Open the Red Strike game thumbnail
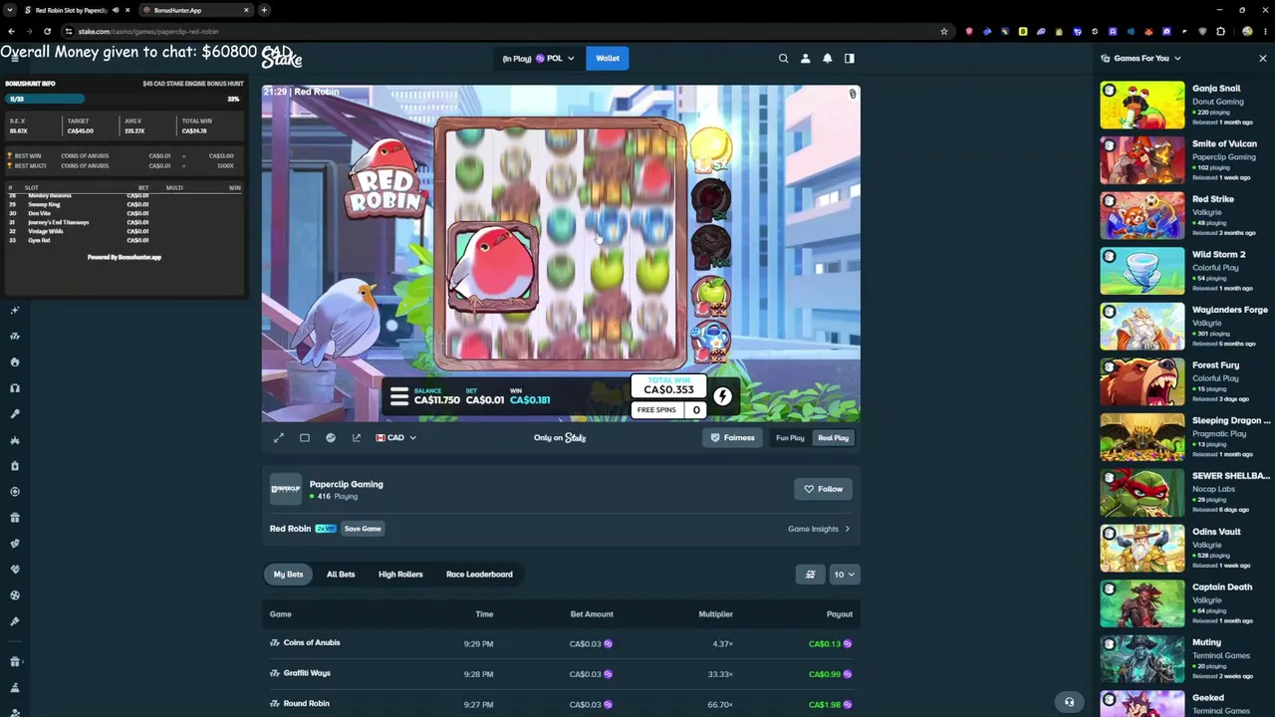This screenshot has height=717, width=1275. tap(1143, 216)
